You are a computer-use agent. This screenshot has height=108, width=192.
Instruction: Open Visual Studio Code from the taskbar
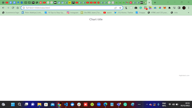tap(66, 105)
